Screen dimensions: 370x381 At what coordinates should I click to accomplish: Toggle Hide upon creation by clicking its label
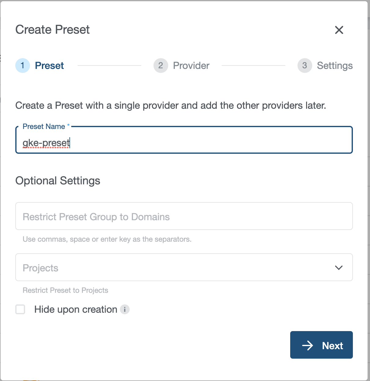pyautogui.click(x=76, y=309)
